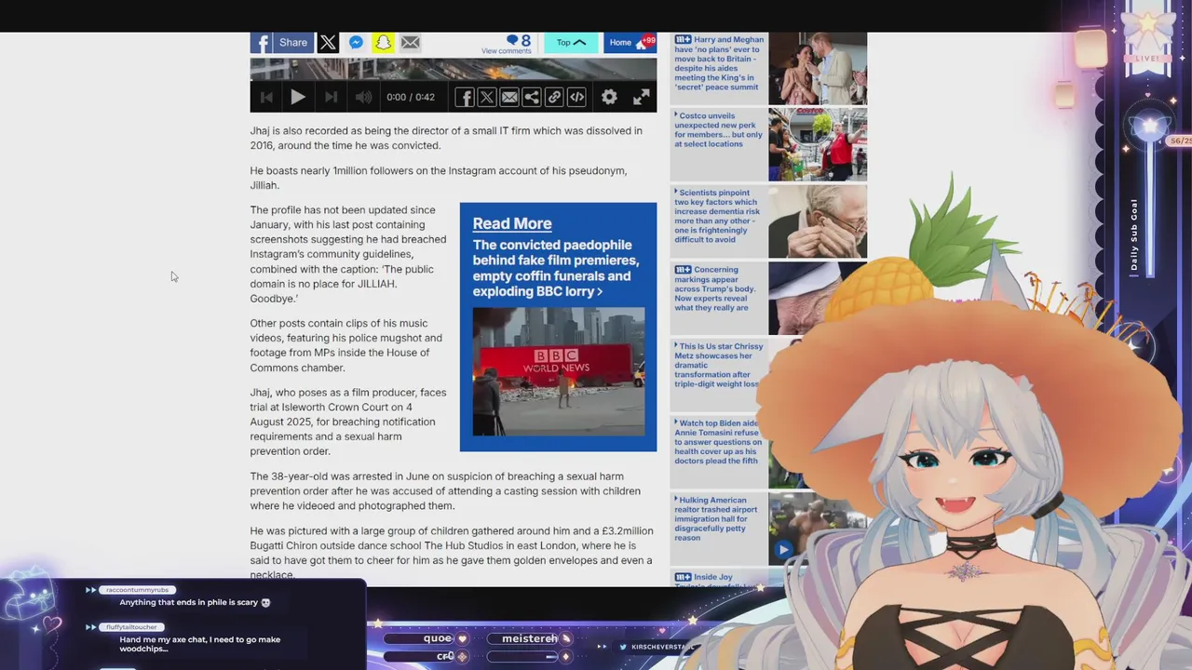The image size is (1192, 670).
Task: Copy the video link icon
Action: [554, 97]
